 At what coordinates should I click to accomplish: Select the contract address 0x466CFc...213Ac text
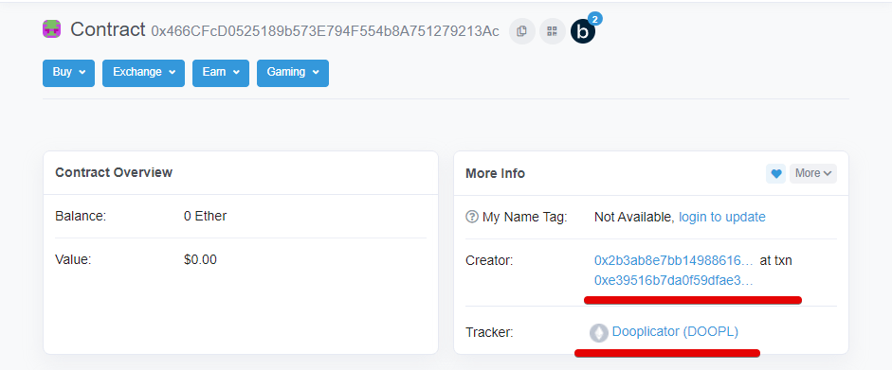tap(325, 31)
